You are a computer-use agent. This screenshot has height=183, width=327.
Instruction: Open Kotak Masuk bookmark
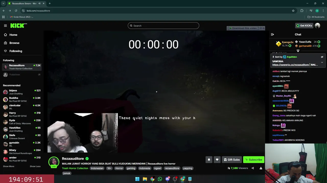21,17
